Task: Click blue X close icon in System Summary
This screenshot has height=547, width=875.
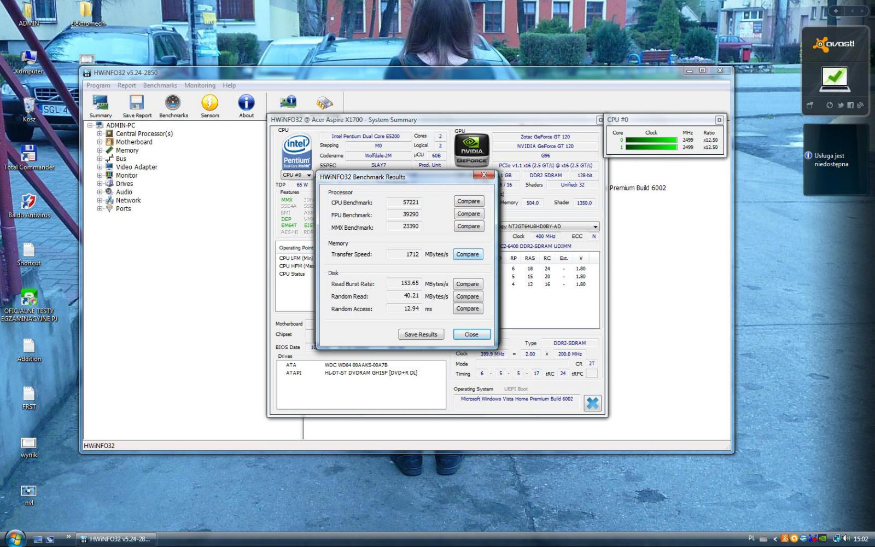Action: (x=592, y=403)
